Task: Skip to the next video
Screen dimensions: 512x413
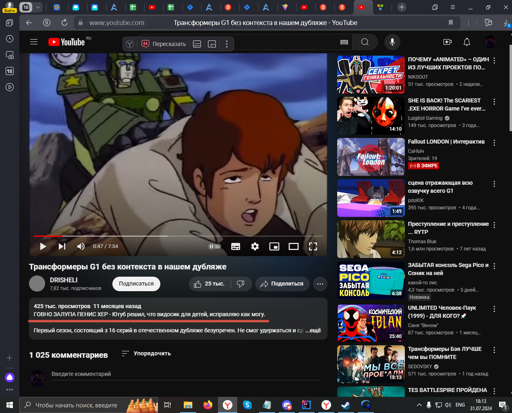Action: (x=62, y=246)
